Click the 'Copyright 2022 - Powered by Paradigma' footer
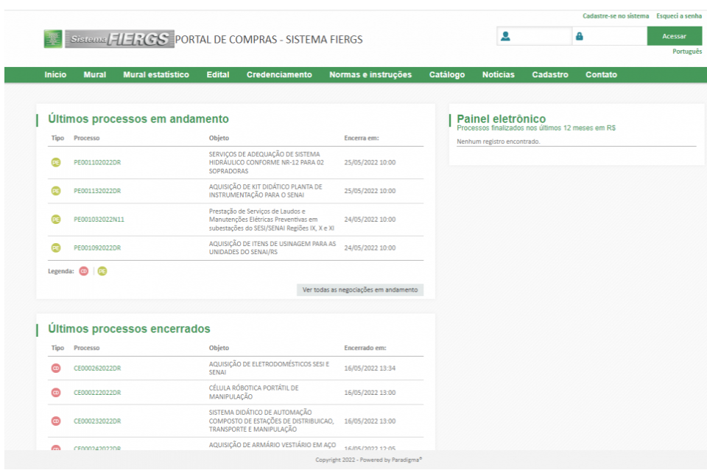Screen dimensions: 707x473 pyautogui.click(x=369, y=460)
